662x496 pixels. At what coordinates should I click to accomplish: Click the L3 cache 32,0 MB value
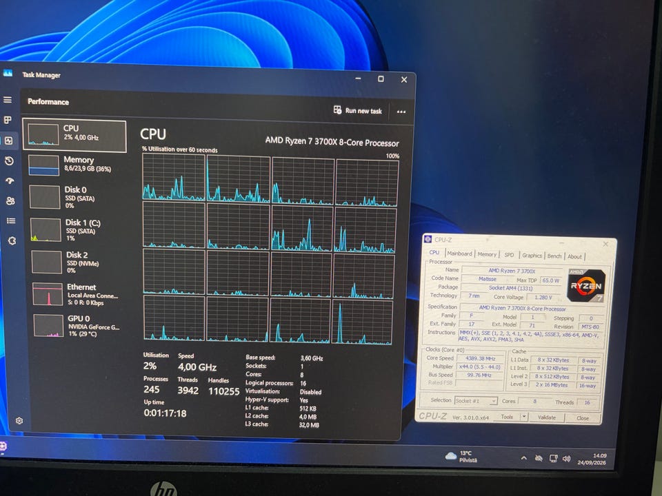309,425
